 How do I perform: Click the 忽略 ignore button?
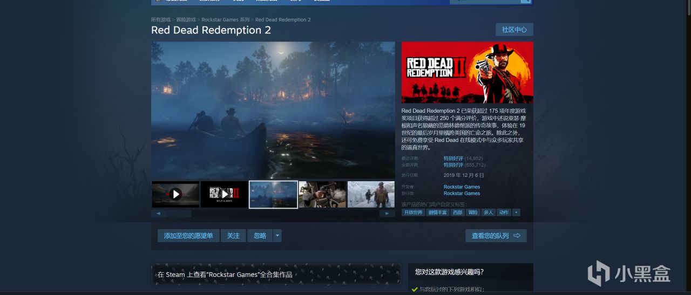(260, 236)
